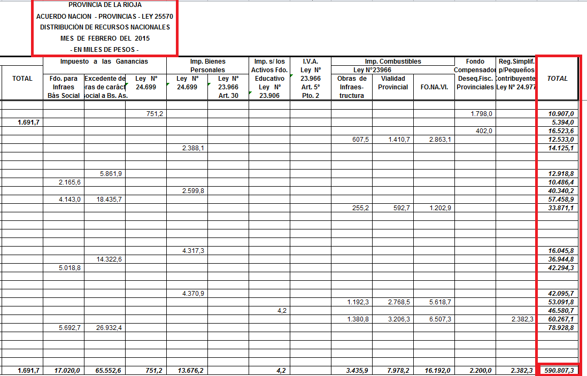Viewport: 587px width, 376px height.
Task: Select the MES DE FEBRERO DEL 2015 cell
Action: tap(105, 39)
